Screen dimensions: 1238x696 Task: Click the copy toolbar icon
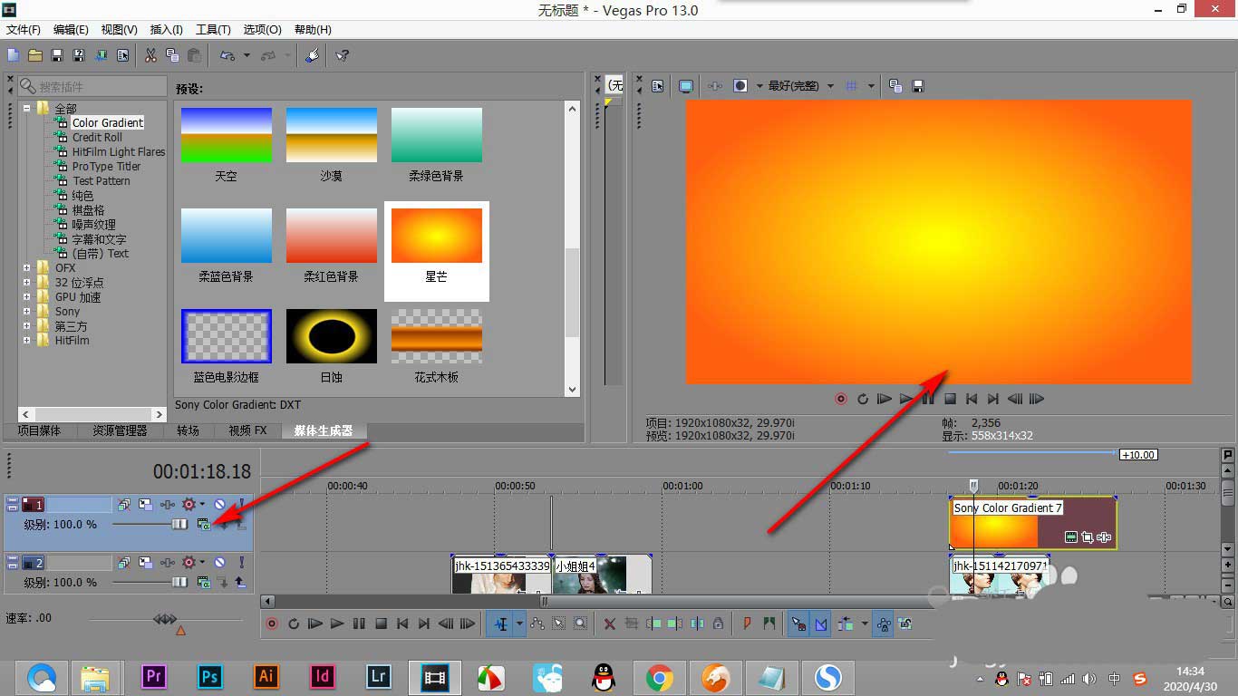pyautogui.click(x=172, y=55)
